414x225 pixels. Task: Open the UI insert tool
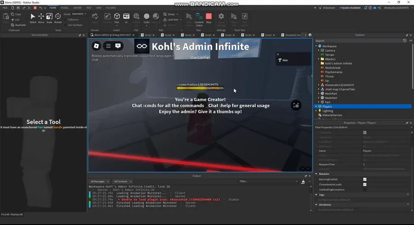click(x=126, y=18)
